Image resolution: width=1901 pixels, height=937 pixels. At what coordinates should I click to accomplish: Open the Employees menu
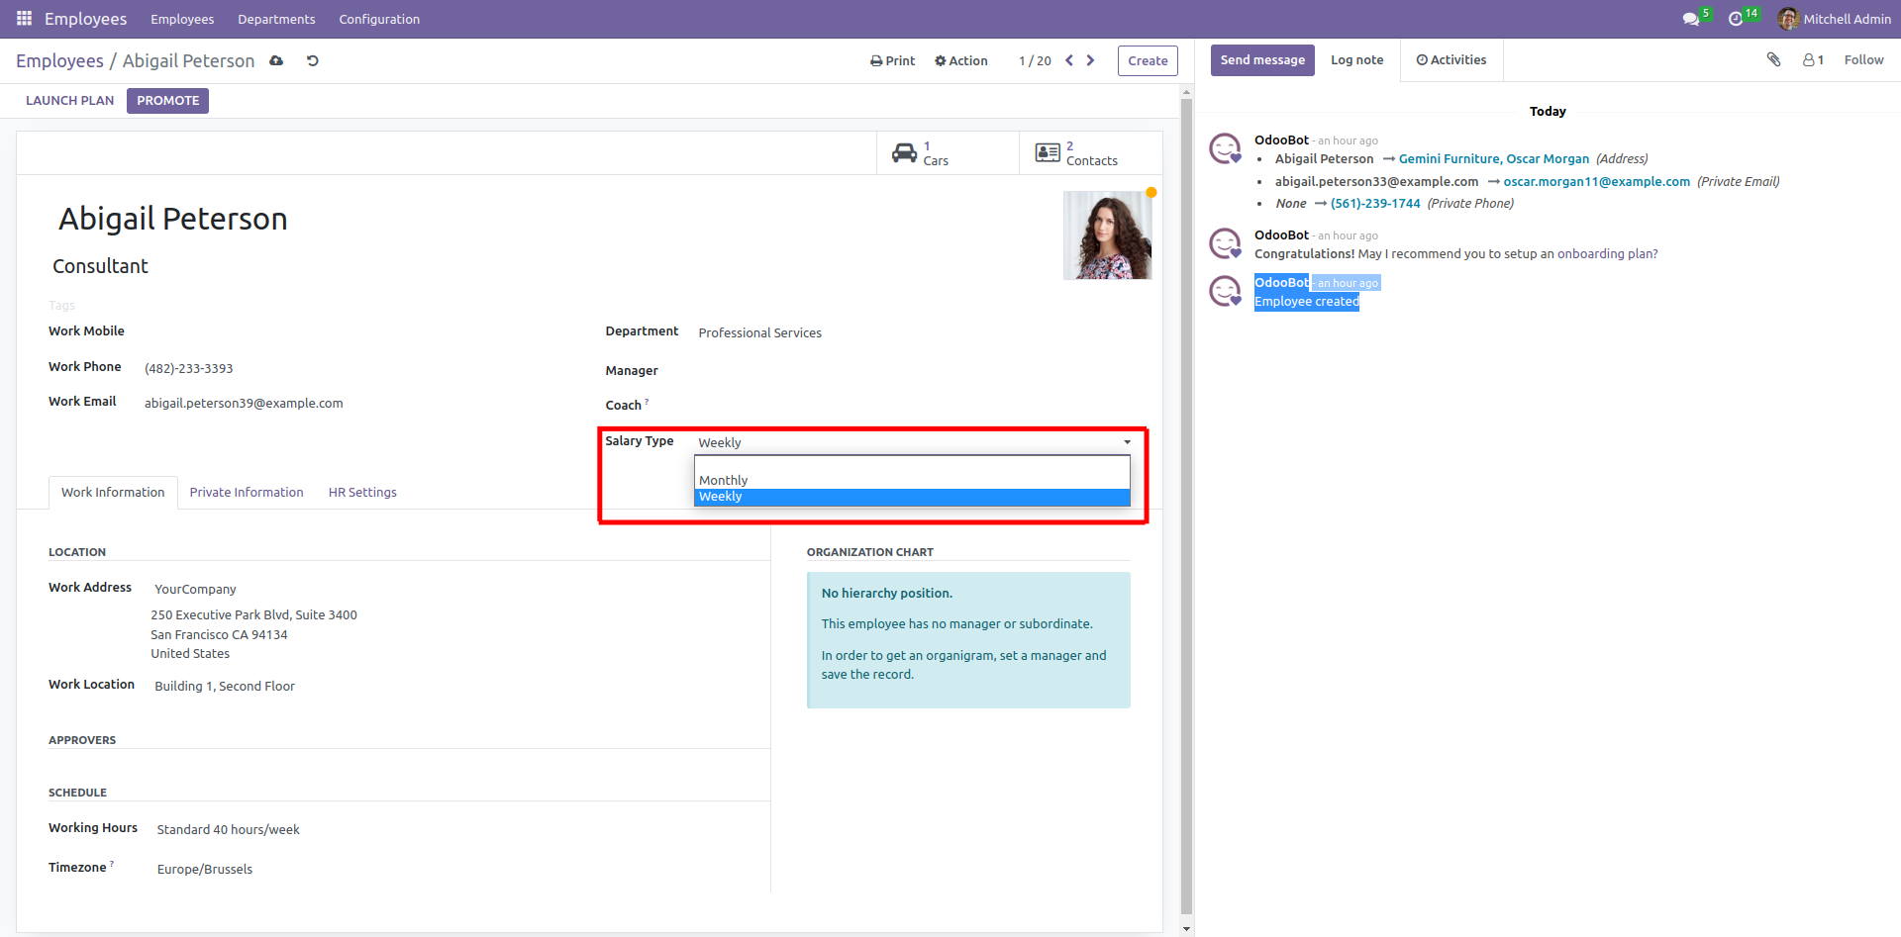tap(182, 19)
